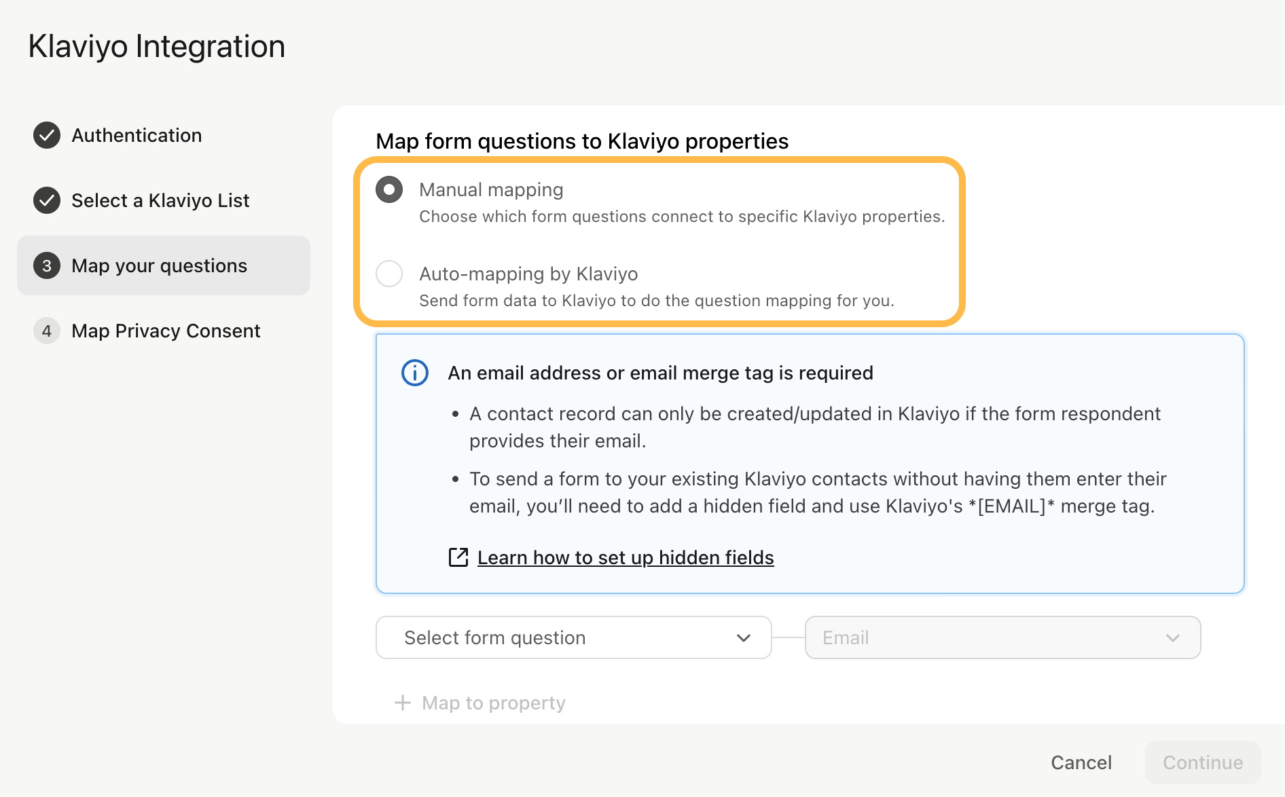Click the plus icon next to Map to property
The image size is (1285, 797).
(x=403, y=703)
